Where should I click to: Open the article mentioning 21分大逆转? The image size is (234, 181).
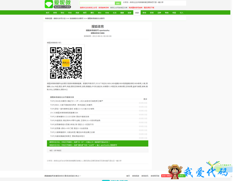(x=70, y=116)
